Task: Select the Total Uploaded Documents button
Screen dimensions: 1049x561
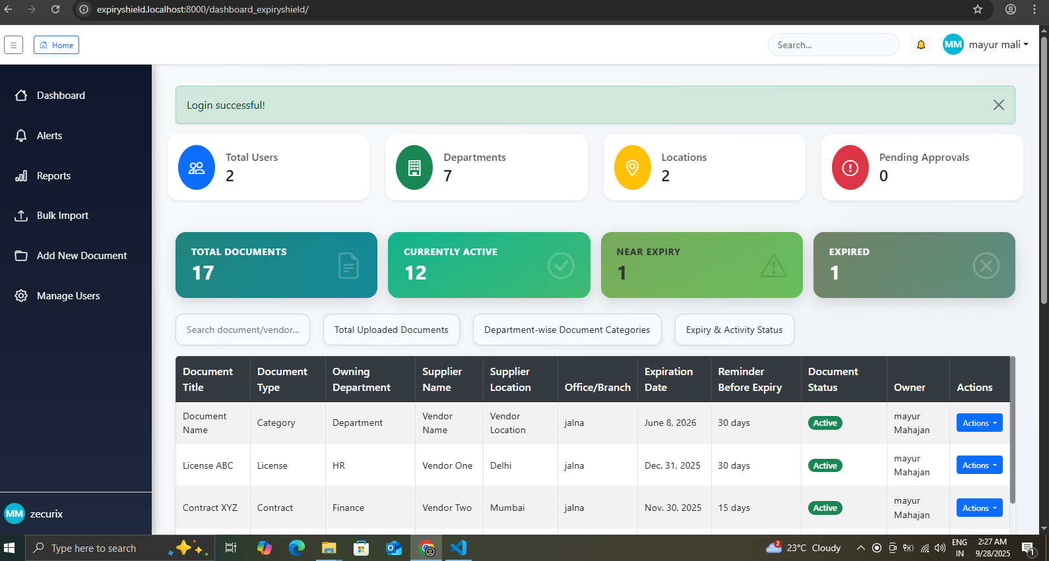Action: point(391,330)
